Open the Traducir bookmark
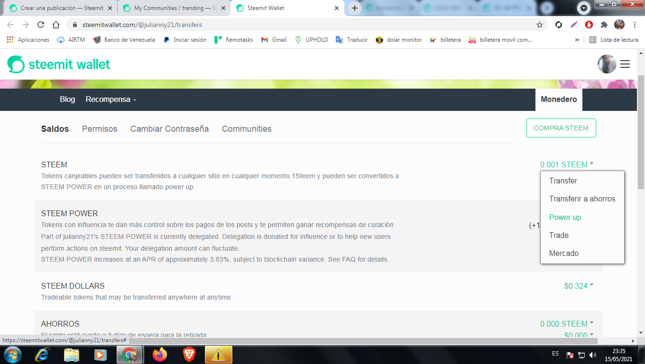 (x=351, y=40)
